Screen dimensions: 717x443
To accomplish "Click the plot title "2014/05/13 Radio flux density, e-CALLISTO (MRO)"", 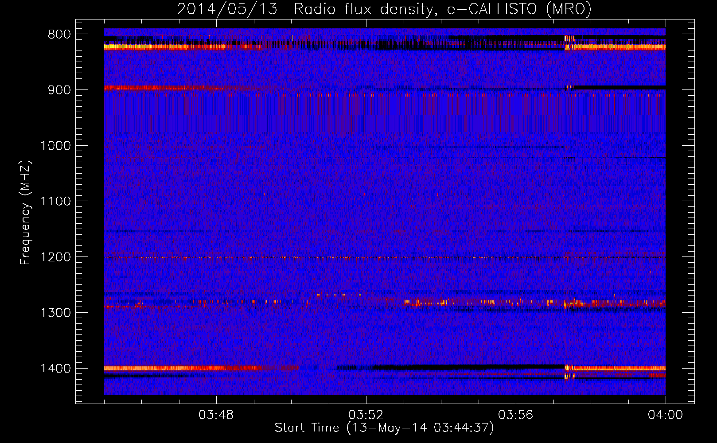I will (384, 9).
